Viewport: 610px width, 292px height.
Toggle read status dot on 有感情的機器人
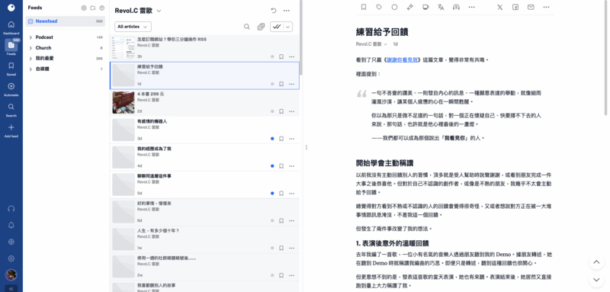point(272,139)
